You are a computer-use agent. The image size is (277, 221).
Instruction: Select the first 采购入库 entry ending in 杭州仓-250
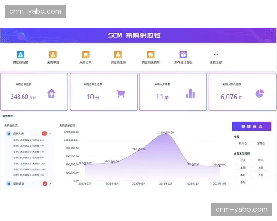[x=29, y=140]
